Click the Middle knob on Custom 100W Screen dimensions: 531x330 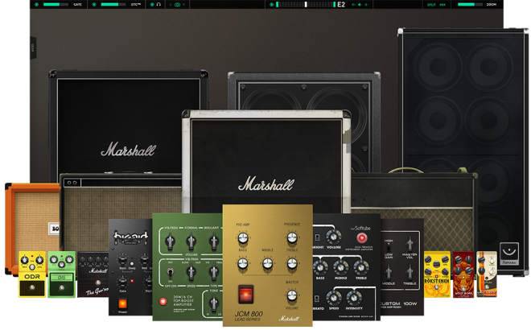389,272
